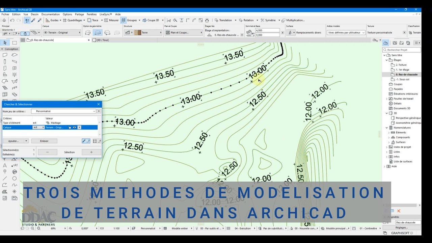Select the Arrow selection tool
The height and width of the screenshot is (243, 432).
pyautogui.click(x=5, y=43)
